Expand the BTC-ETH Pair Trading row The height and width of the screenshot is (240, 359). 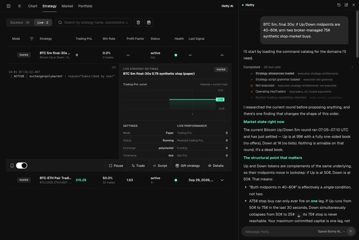tap(222, 180)
